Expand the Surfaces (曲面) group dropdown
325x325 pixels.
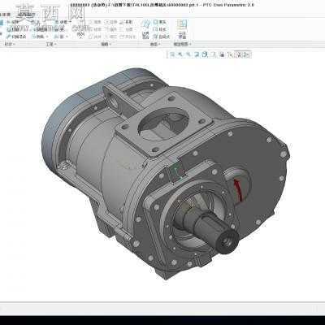[x=154, y=44]
